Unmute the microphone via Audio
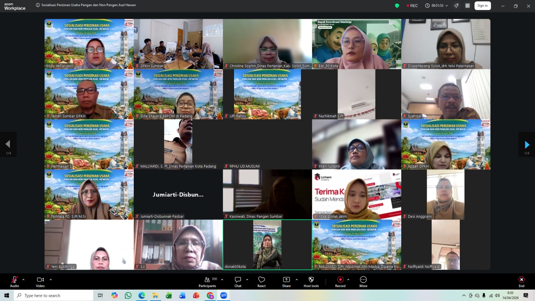Viewport: 535px width, 301px height. coord(14,281)
